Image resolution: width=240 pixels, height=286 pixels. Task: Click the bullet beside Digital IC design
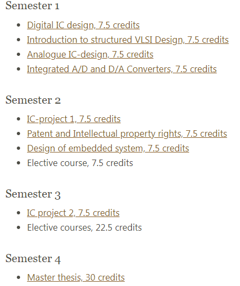point(18,26)
